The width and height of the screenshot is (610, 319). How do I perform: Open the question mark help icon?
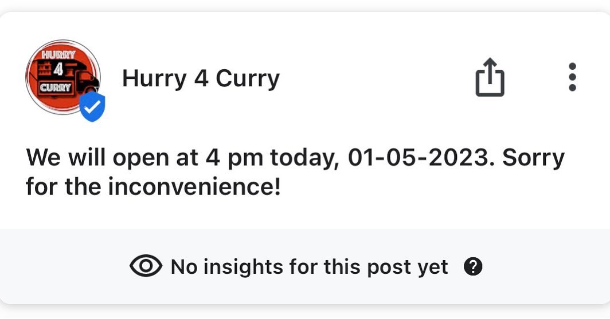point(473,266)
